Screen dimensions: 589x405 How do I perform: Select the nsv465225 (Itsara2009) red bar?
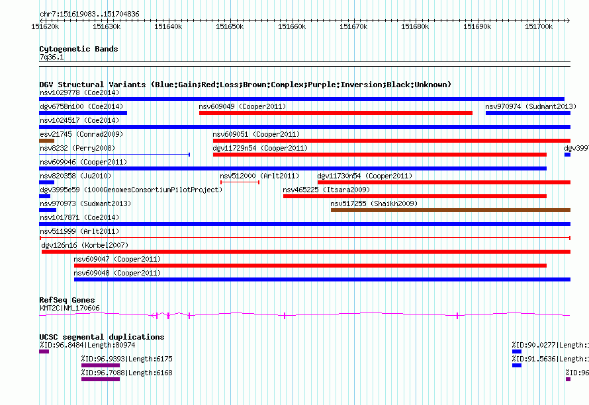(x=415, y=196)
